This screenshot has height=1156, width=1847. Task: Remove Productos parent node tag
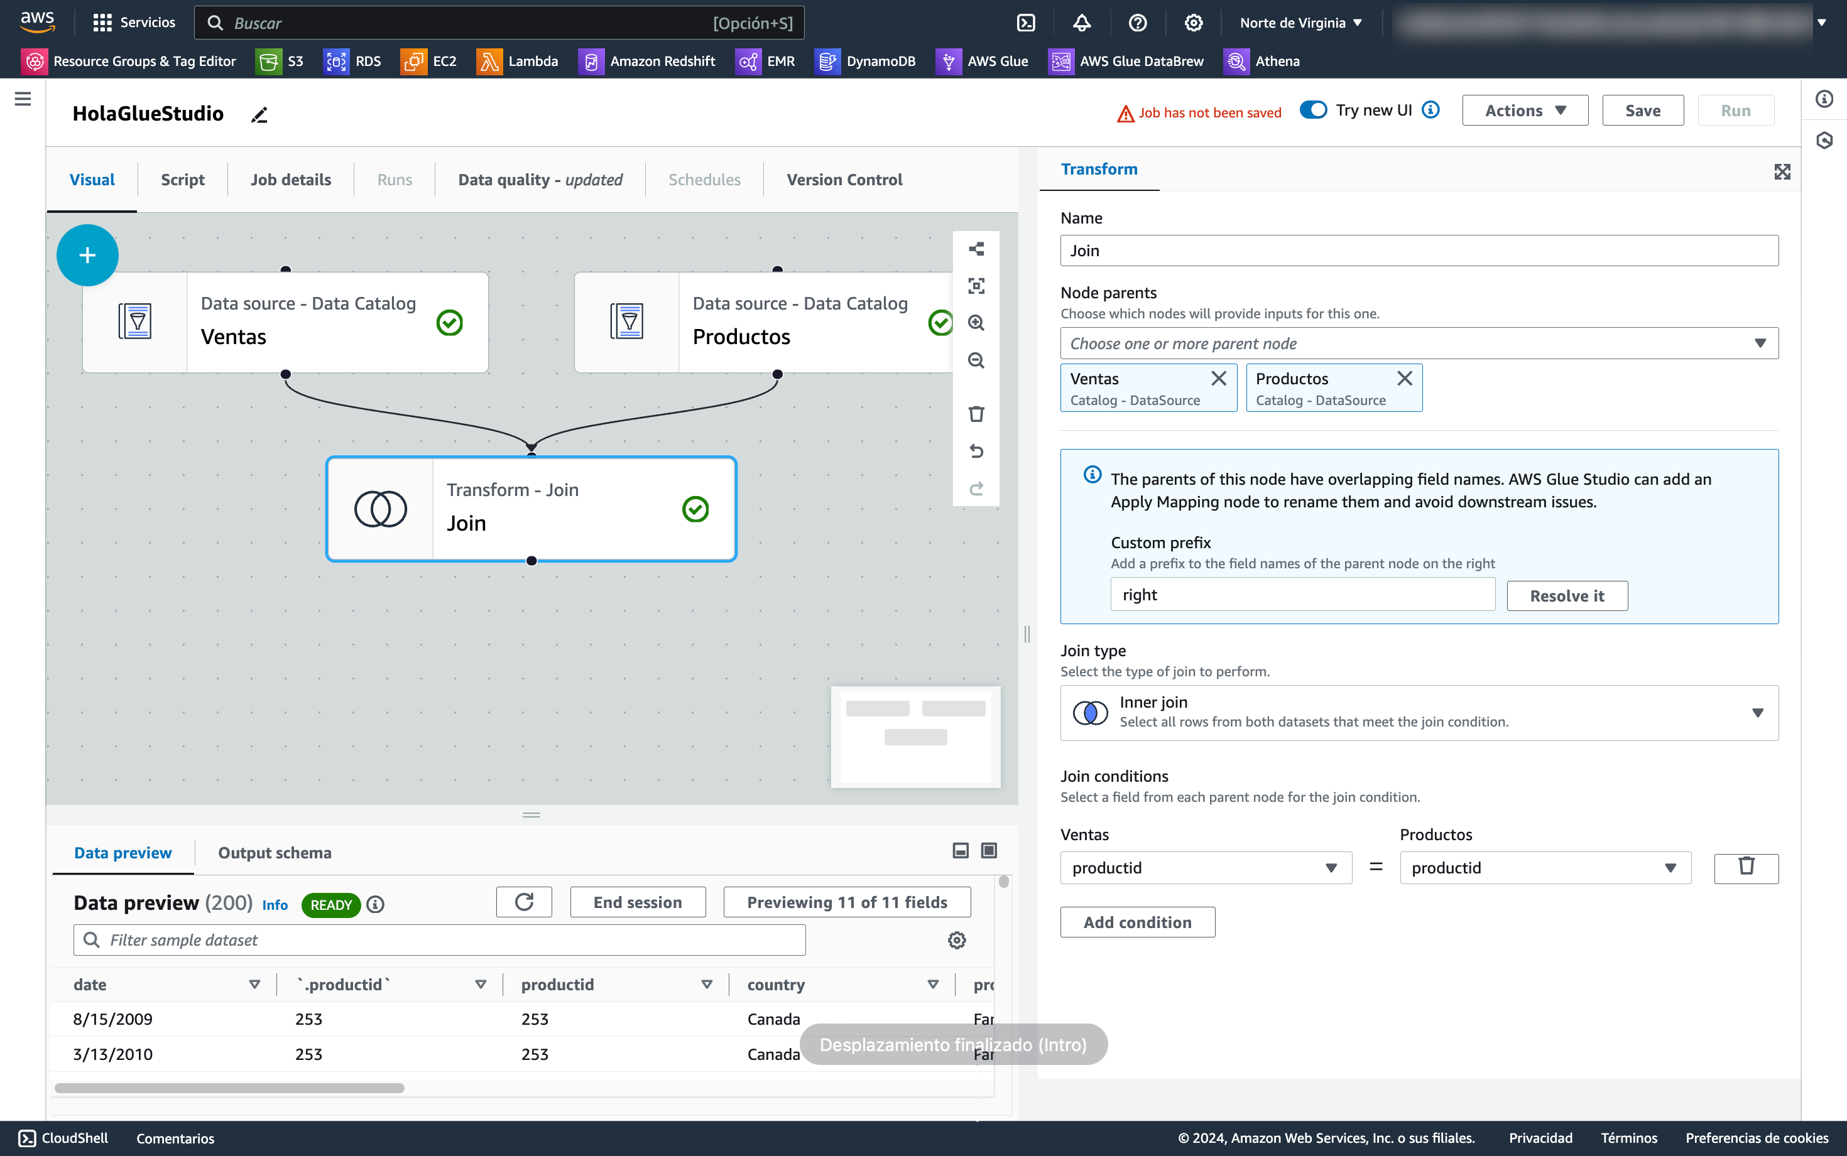tap(1404, 379)
